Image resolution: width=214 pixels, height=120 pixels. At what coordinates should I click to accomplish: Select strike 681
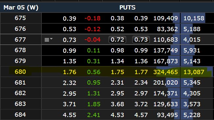20,82
